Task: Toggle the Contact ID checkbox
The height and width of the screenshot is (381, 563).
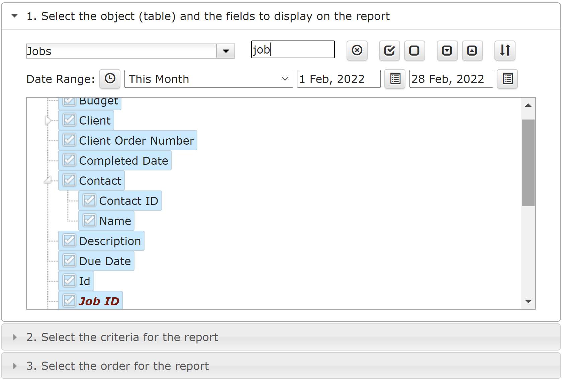Action: click(89, 201)
